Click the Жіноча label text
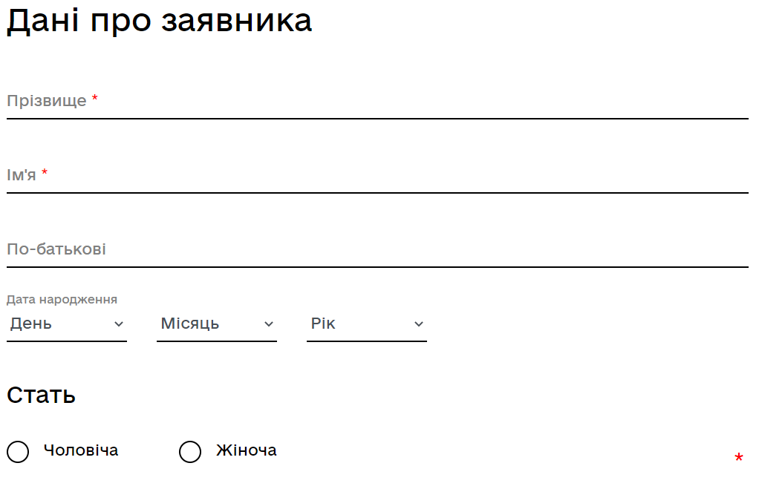The height and width of the screenshot is (489, 759). 247,450
